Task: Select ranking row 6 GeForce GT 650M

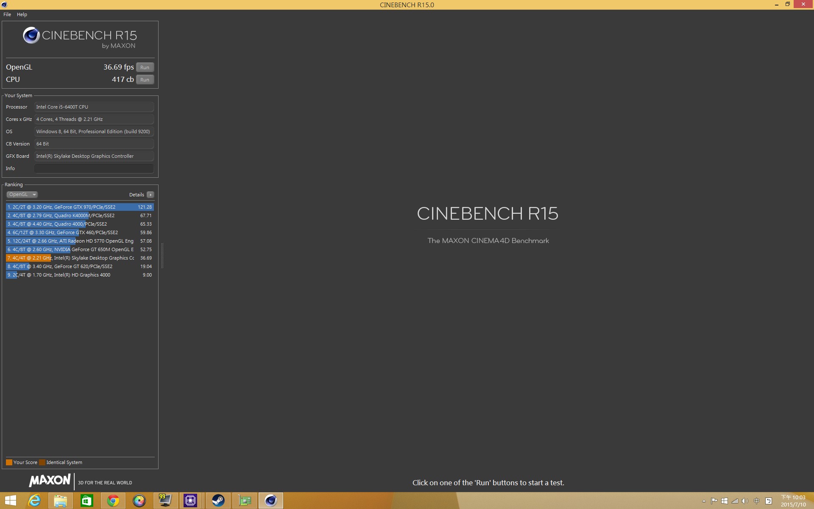Action: 80,249
